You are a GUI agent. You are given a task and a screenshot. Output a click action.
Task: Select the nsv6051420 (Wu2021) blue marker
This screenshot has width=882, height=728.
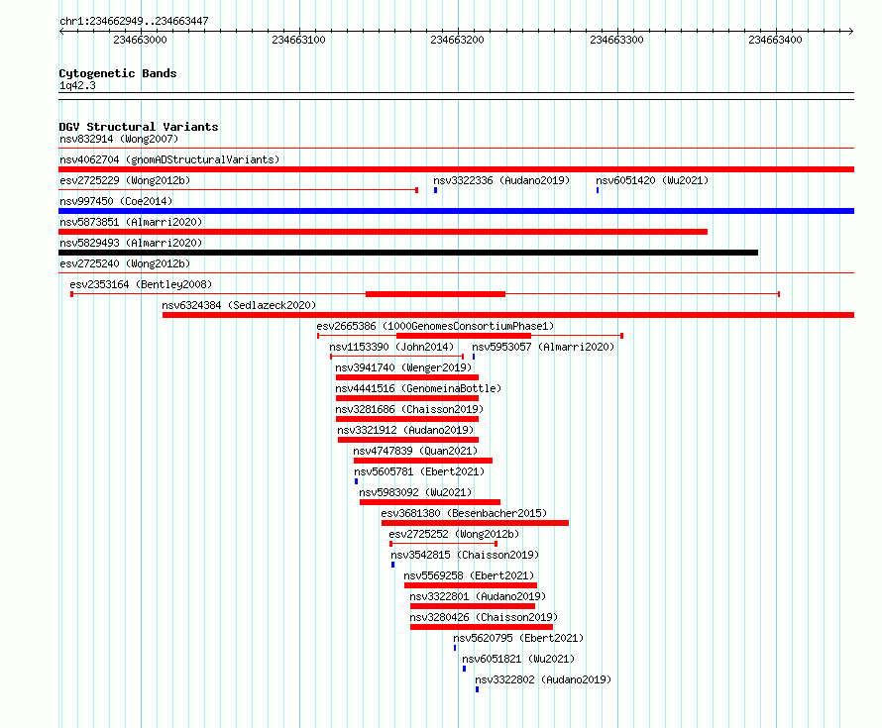coord(598,190)
